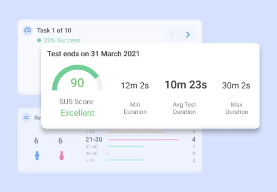This screenshot has height=192, width=277.
Task: Click the SUS score number 90
Action: (x=77, y=83)
